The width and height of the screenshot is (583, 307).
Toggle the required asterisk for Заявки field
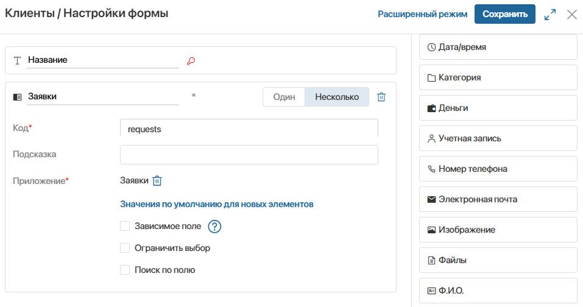[x=193, y=96]
